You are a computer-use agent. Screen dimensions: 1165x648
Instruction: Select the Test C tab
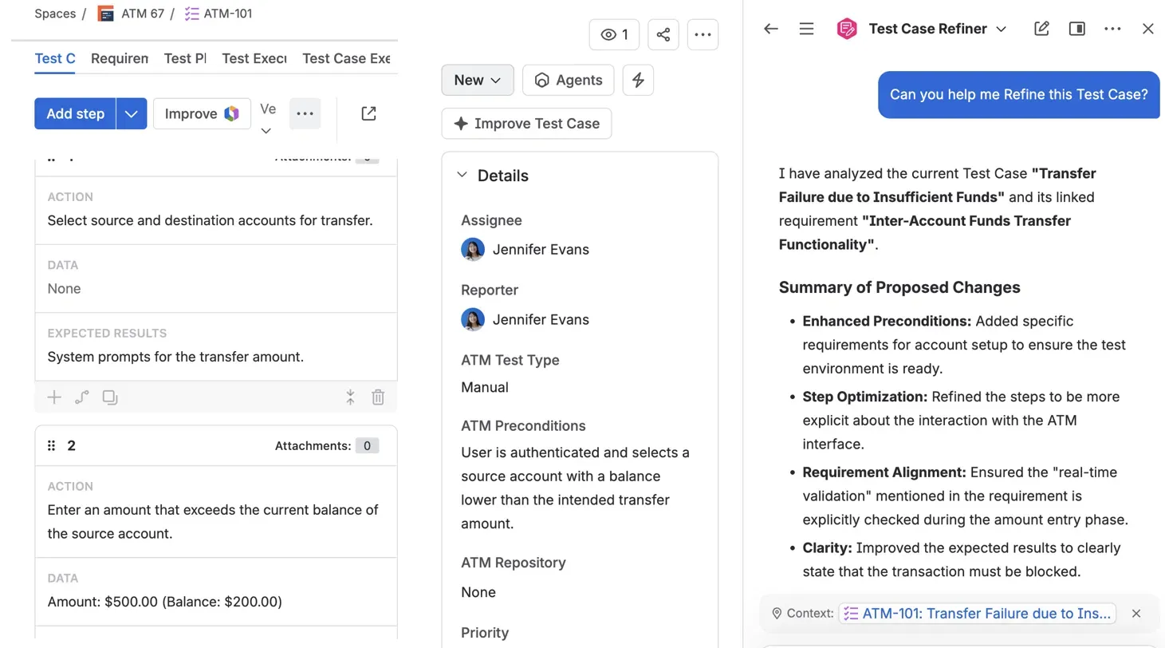coord(55,58)
